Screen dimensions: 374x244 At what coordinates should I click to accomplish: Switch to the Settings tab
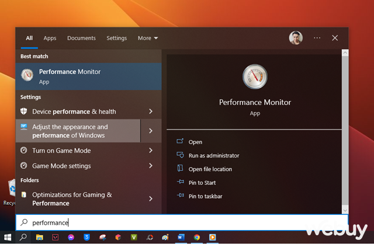[x=117, y=38]
